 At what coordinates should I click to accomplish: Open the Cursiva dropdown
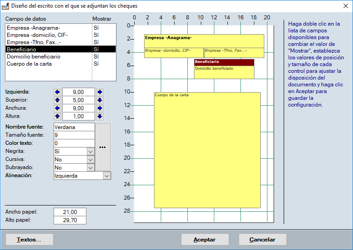tap(90, 160)
